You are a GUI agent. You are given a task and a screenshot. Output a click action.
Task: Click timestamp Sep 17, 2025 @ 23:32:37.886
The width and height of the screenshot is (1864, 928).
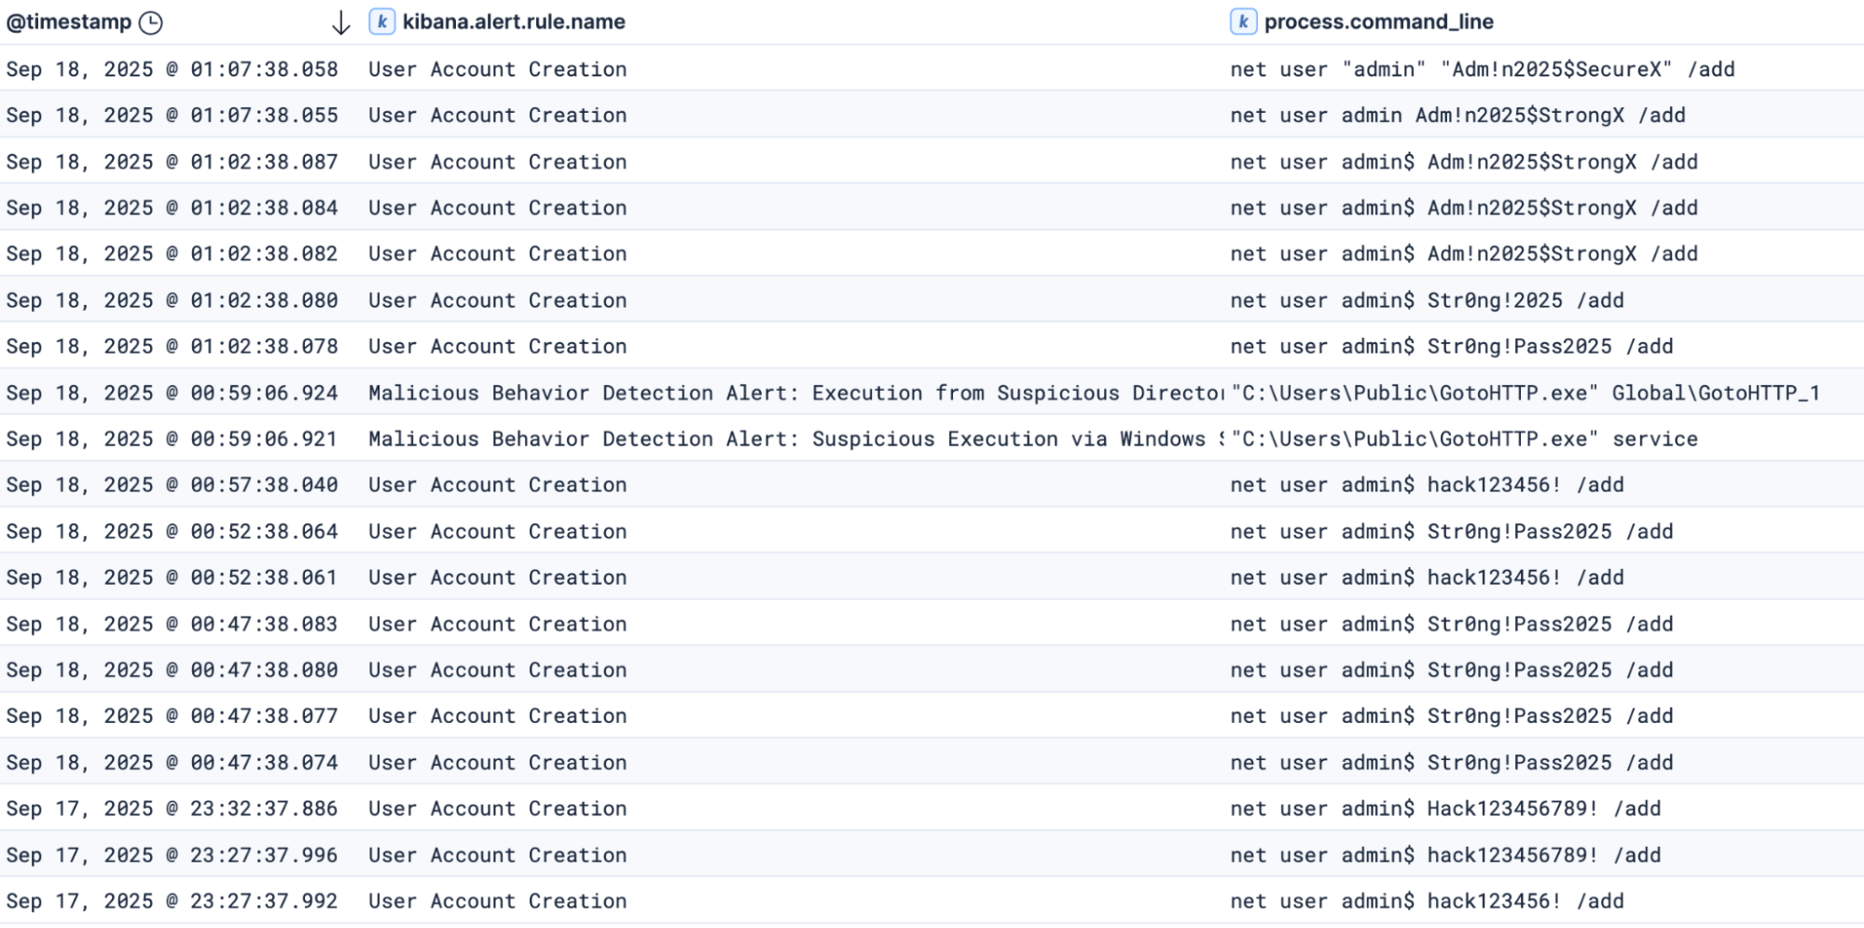point(172,809)
